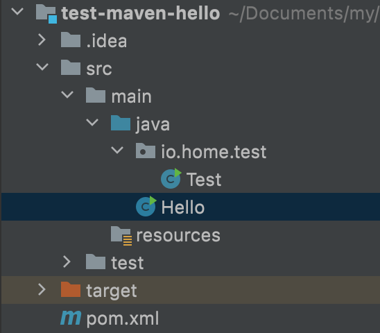Click the orange target folder icon
The width and height of the screenshot is (380, 333).
coord(71,289)
